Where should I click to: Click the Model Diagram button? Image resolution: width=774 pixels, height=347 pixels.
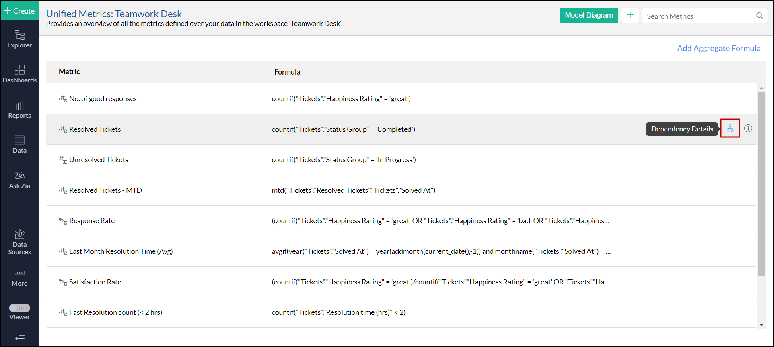tap(589, 16)
